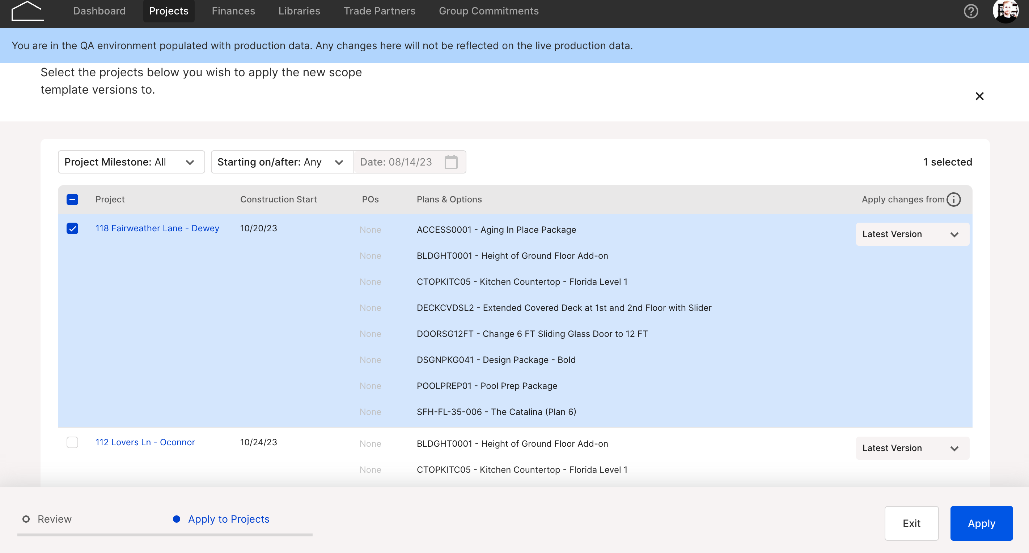The image size is (1029, 553).
Task: Select POOLPREP01 - Pool Prep Package
Action: tap(487, 386)
